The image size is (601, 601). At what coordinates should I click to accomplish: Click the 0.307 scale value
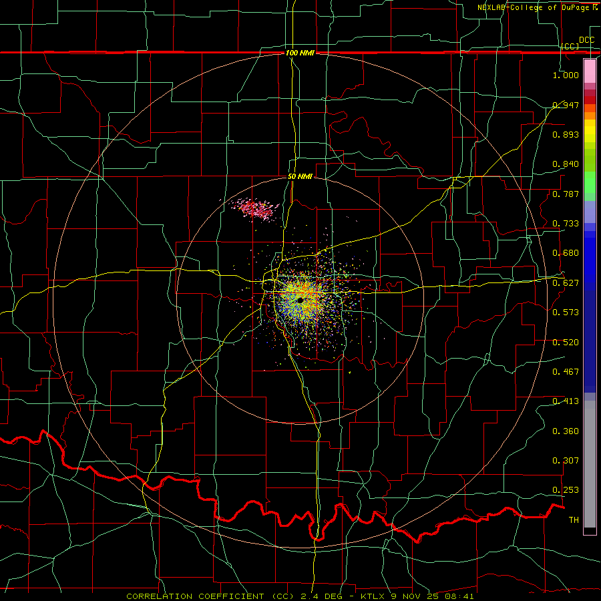tap(566, 461)
